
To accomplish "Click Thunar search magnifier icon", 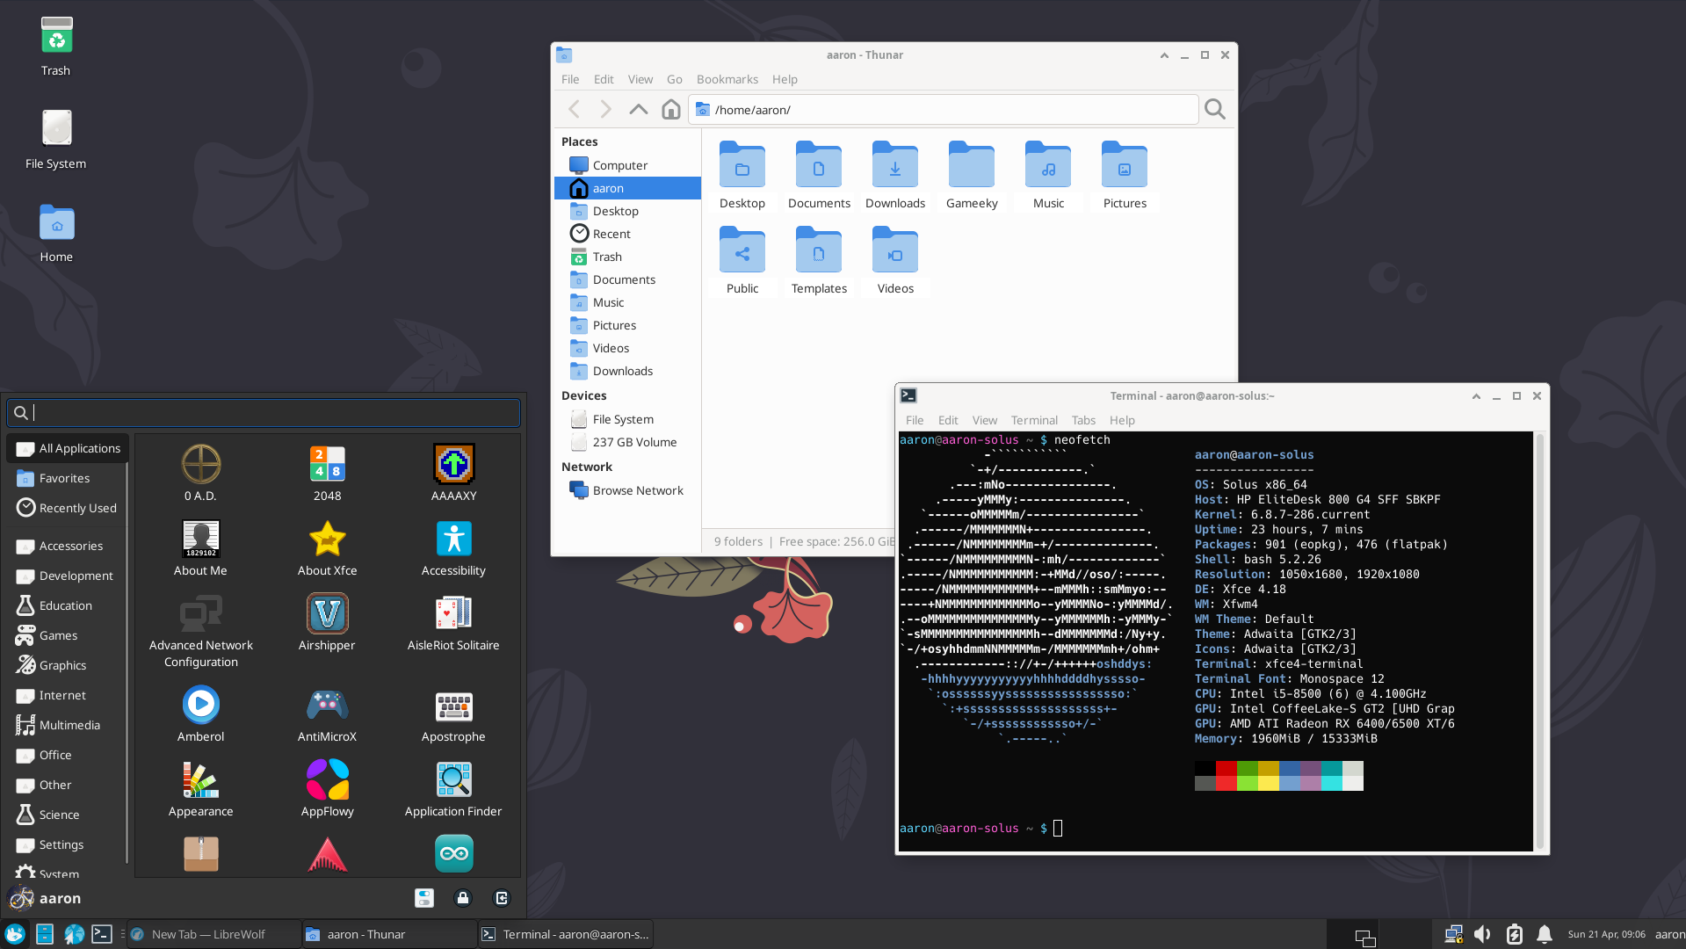I will point(1215,109).
